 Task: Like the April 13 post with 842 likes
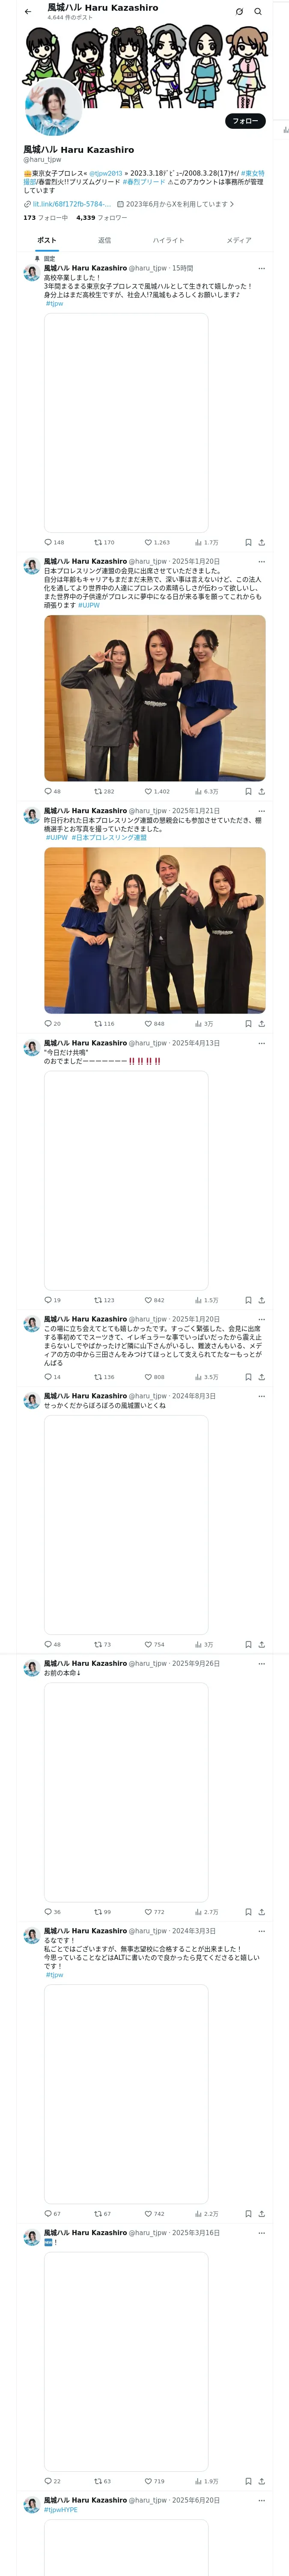(155, 1300)
